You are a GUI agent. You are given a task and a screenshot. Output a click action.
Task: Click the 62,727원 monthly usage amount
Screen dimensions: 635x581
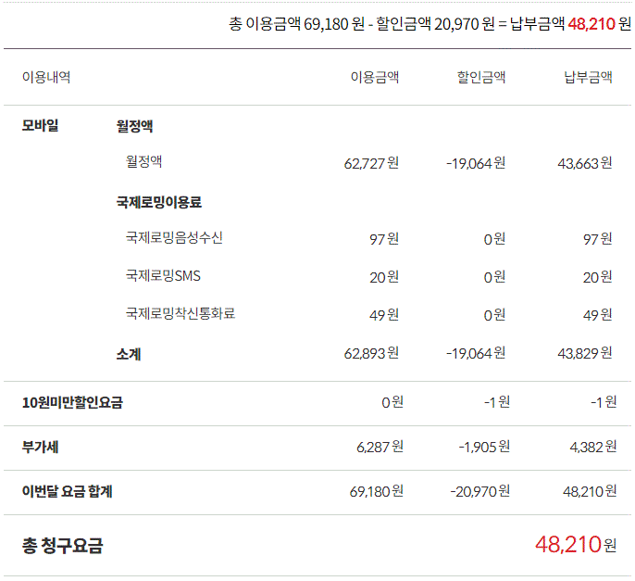click(x=370, y=163)
